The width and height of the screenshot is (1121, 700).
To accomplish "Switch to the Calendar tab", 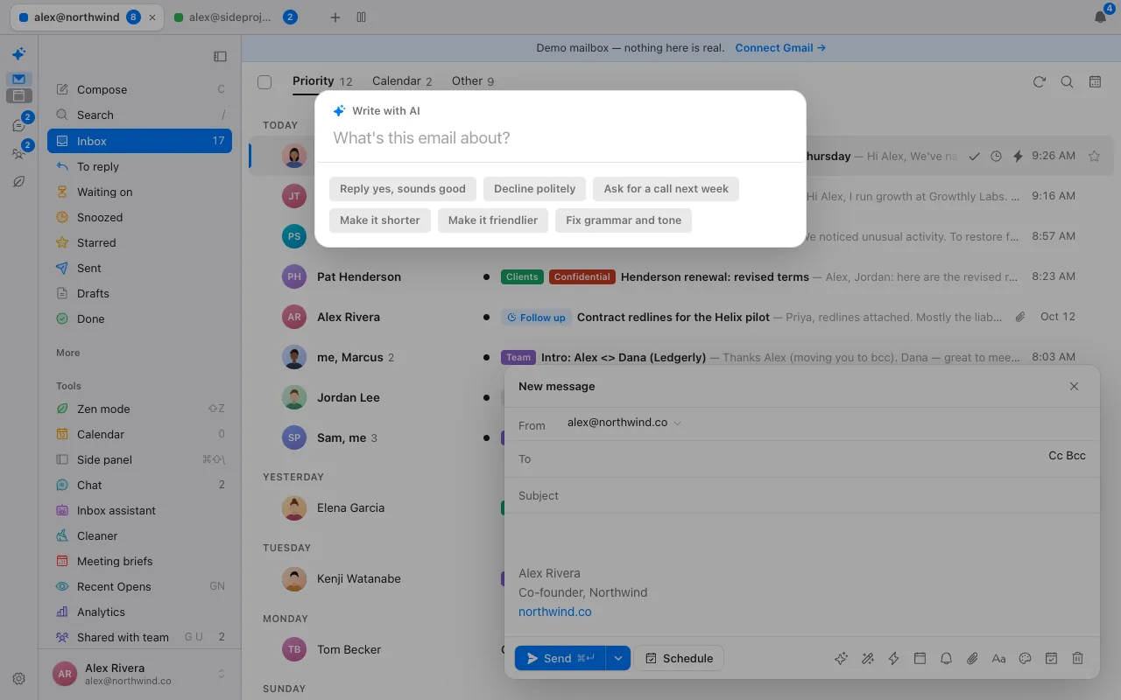I will click(x=402, y=81).
